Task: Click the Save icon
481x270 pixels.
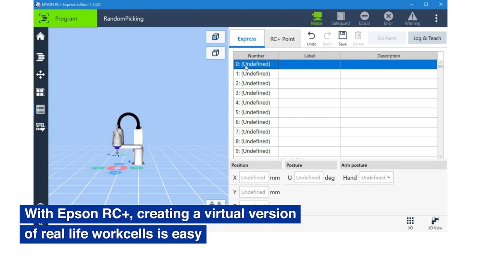Action: [342, 39]
